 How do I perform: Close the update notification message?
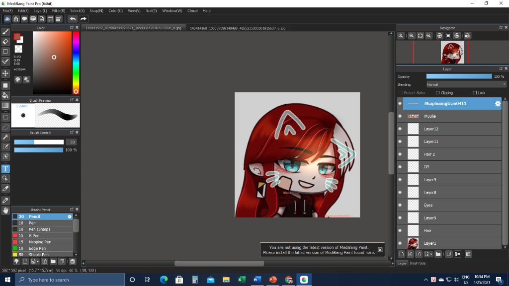[380, 250]
